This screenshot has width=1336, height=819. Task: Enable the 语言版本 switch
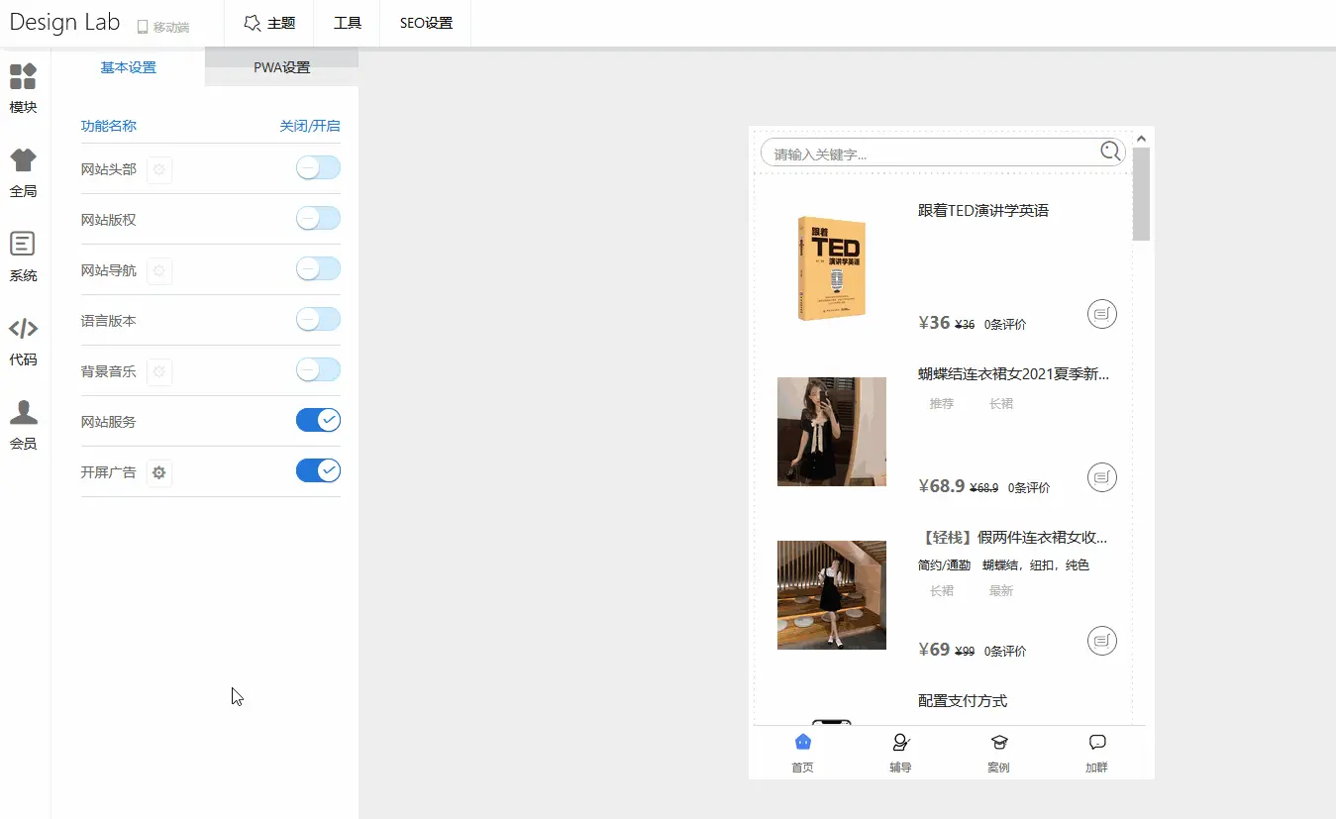click(x=318, y=319)
